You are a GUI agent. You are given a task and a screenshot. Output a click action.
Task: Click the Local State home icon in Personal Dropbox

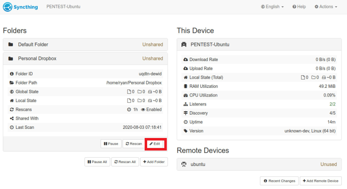point(12,101)
